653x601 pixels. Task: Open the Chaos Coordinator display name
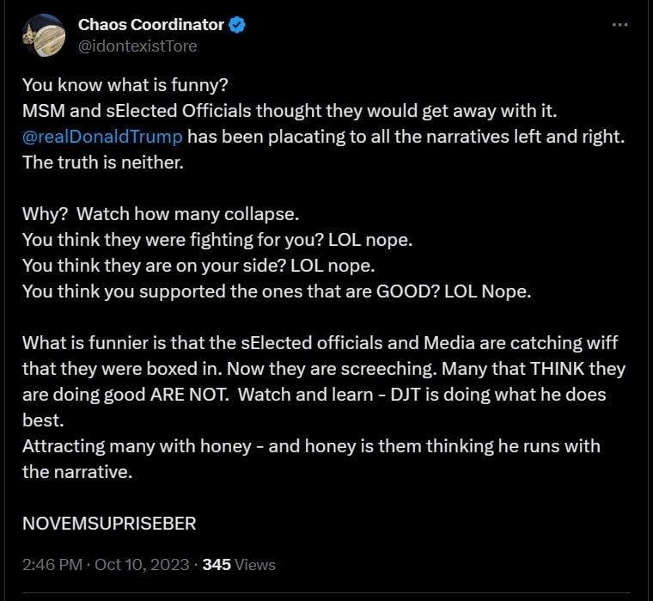click(x=151, y=25)
